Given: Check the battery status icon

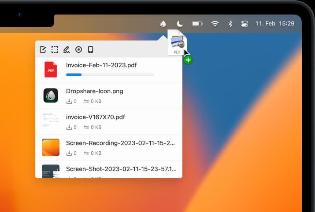Looking at the screenshot, I should pos(197,24).
